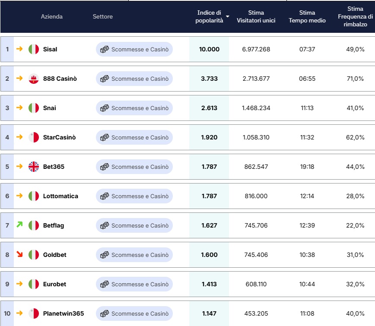
Task: Click the UK flag icon beside Bet365
Action: 34,167
